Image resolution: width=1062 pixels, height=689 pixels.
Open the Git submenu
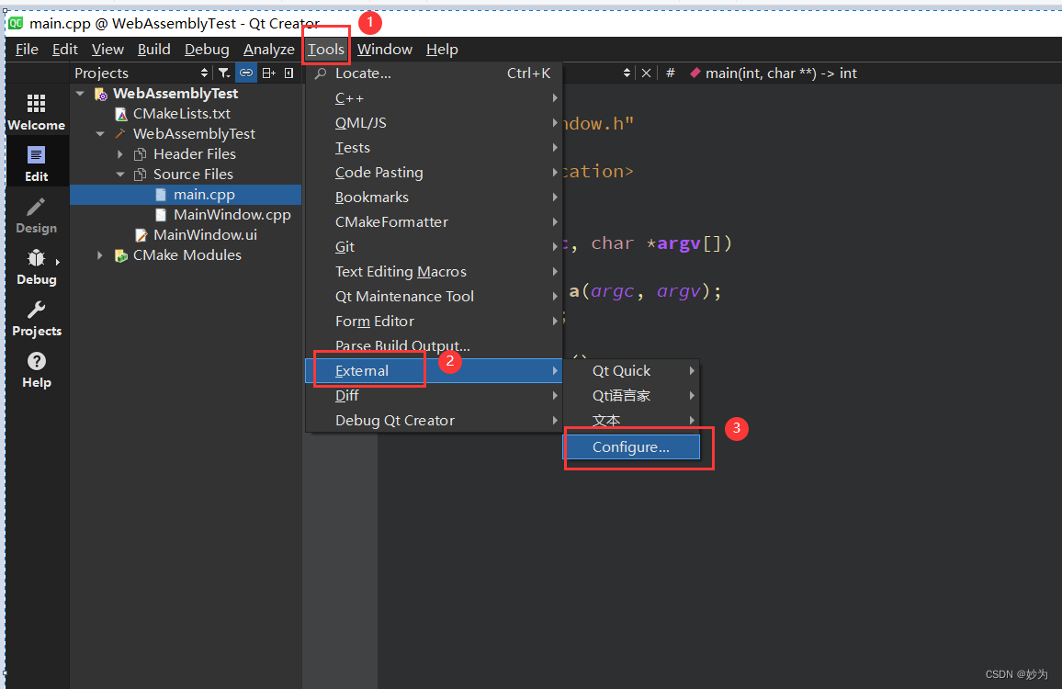click(x=434, y=246)
